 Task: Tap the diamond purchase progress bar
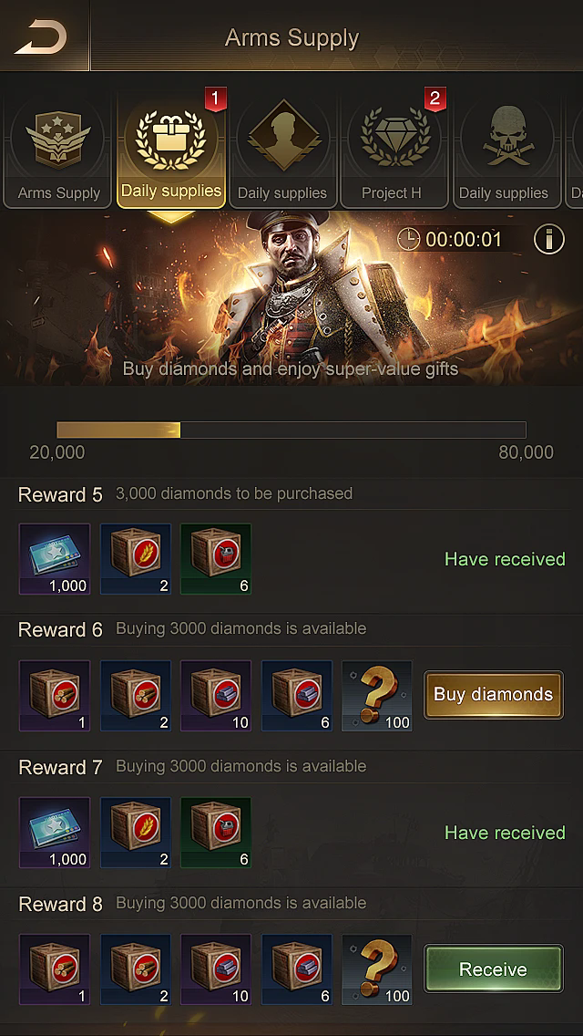(291, 430)
